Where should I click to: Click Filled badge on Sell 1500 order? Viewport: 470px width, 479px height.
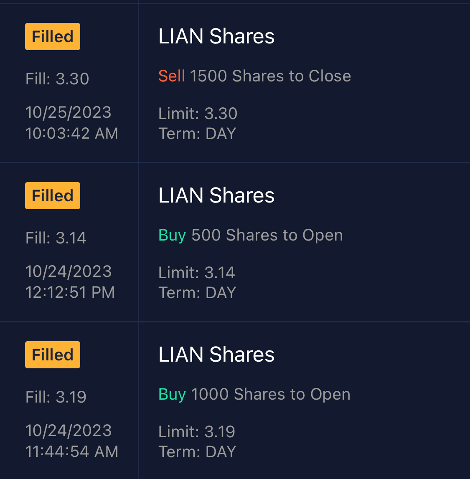click(53, 37)
